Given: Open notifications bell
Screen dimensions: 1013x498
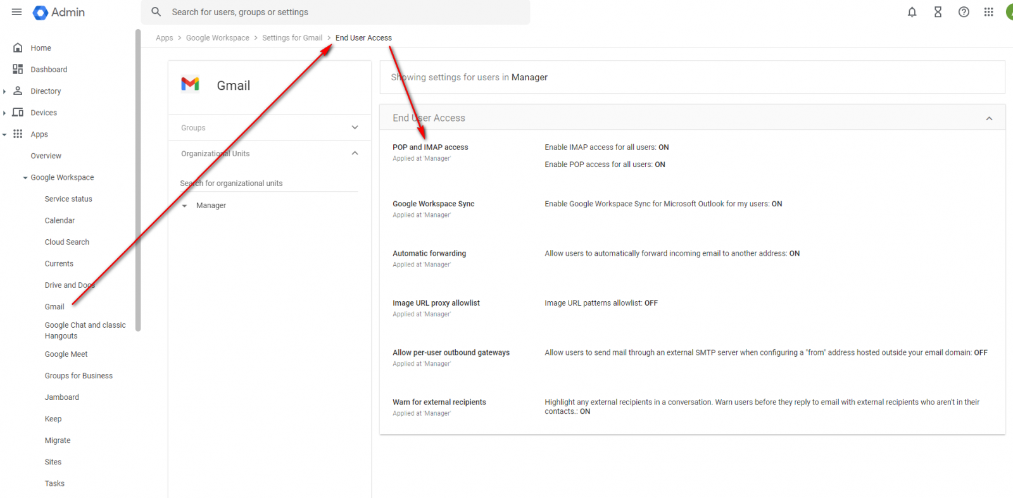Looking at the screenshot, I should 912,12.
